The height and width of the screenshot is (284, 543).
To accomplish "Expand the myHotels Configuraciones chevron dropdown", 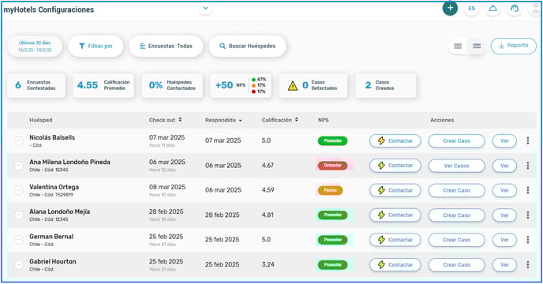I will [205, 9].
